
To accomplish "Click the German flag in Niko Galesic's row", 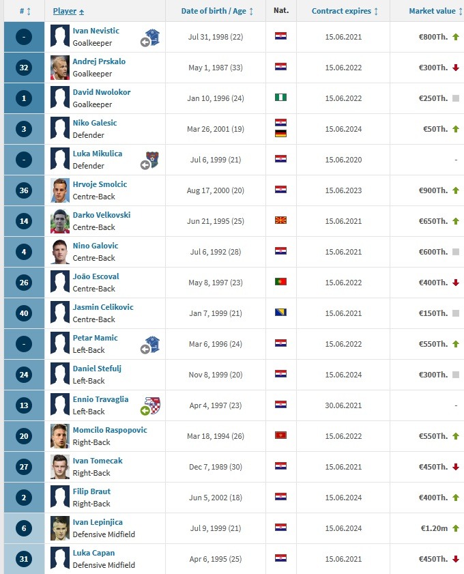I will click(280, 133).
